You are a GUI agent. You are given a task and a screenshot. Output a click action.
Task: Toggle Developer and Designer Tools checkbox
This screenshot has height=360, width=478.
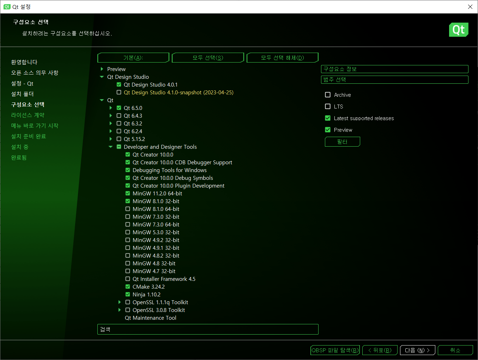point(119,147)
